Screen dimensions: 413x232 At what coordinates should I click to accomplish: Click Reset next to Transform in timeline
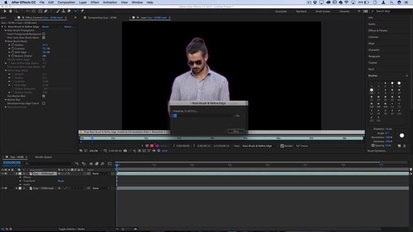click(61, 181)
